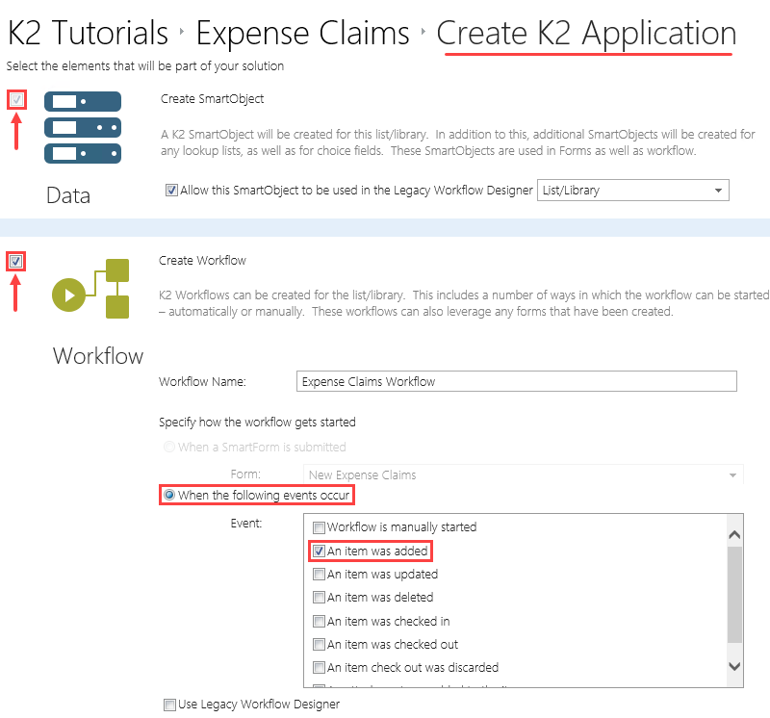Click the Workflow flowchart icon
The width and height of the screenshot is (770, 718).
click(x=91, y=288)
